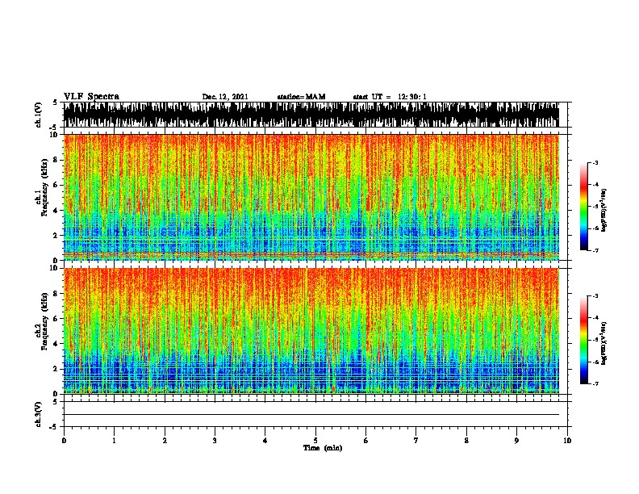Click the 'ch.3(V)' axis label
Screen dimensions: 639x494
[x=38, y=414]
